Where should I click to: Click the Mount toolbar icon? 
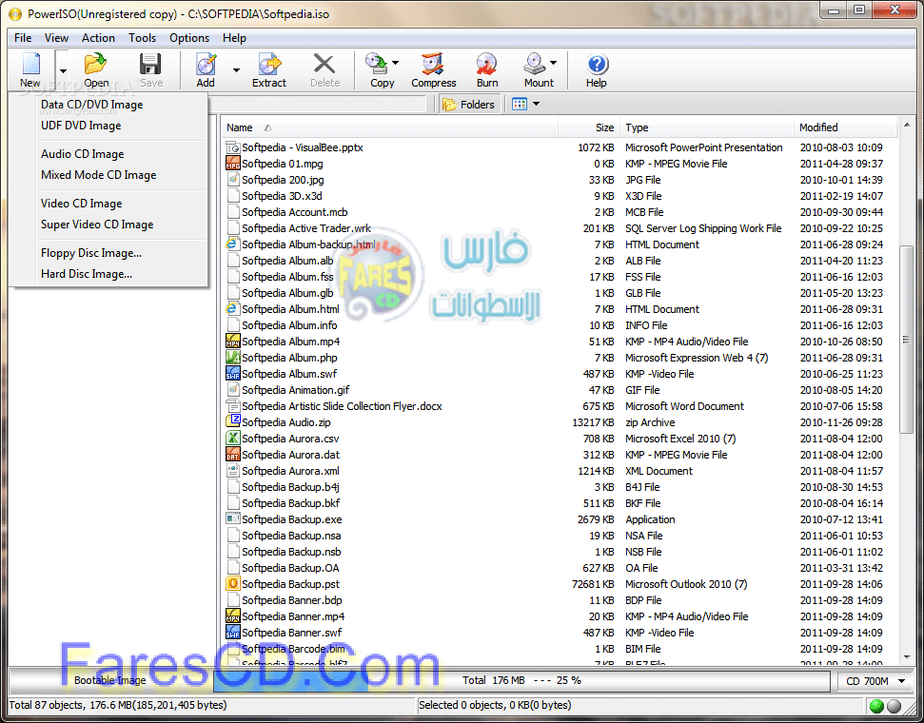pos(535,64)
